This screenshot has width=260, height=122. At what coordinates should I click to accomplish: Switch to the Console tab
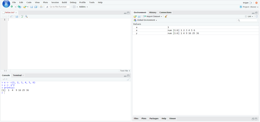click(x=6, y=75)
